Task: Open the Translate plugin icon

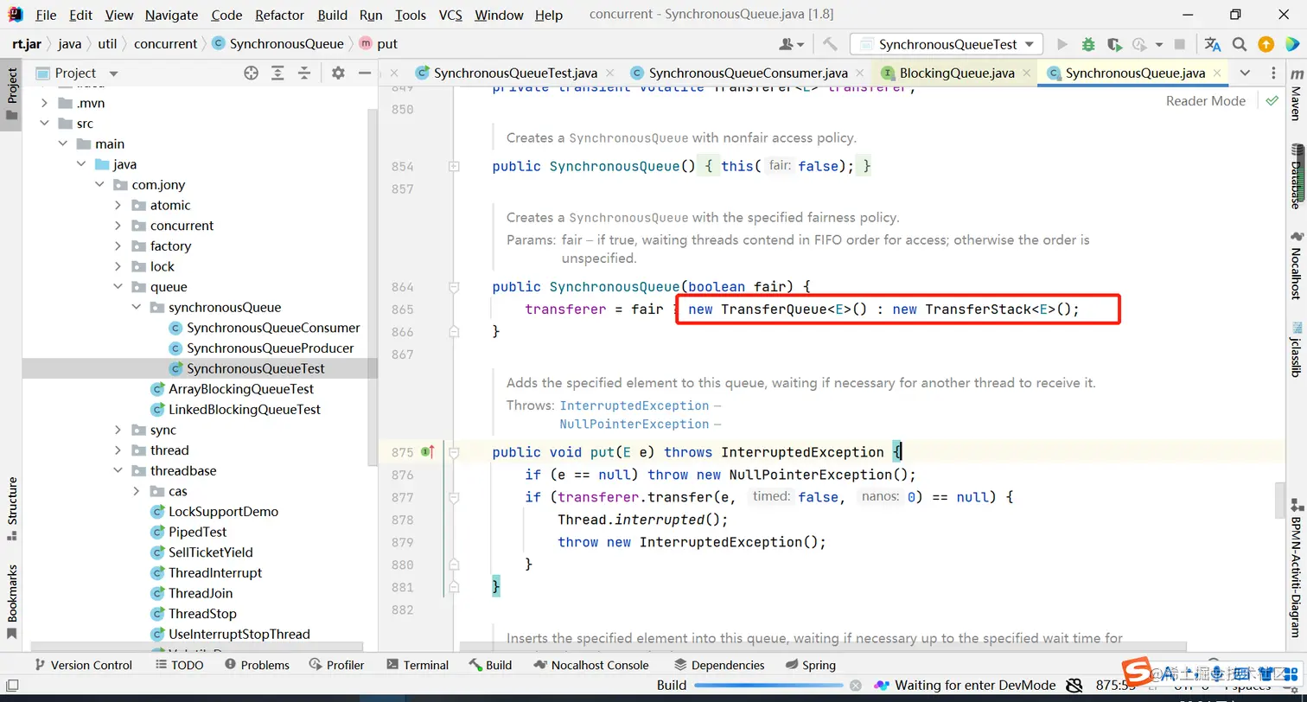Action: [x=1213, y=44]
